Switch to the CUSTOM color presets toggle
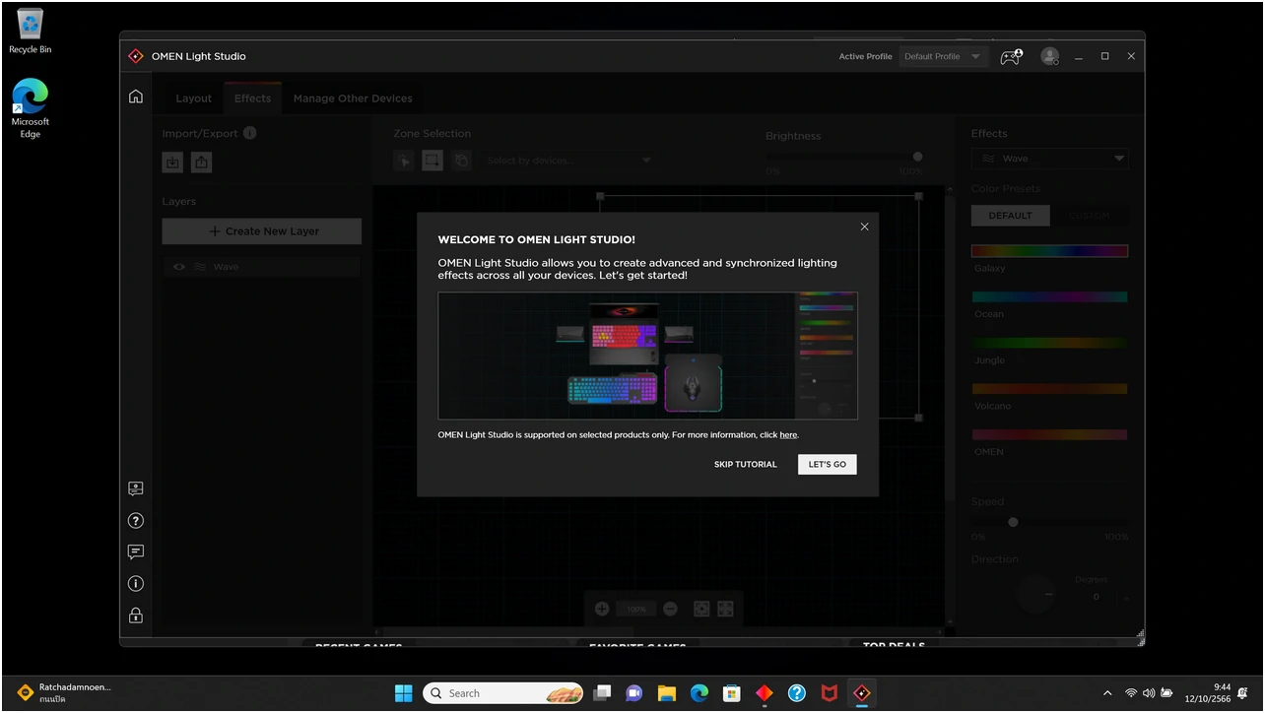 point(1089,215)
